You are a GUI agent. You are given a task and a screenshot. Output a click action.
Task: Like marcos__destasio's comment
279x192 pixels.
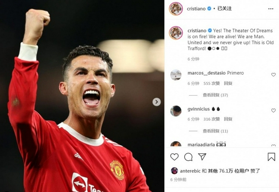point(273,75)
